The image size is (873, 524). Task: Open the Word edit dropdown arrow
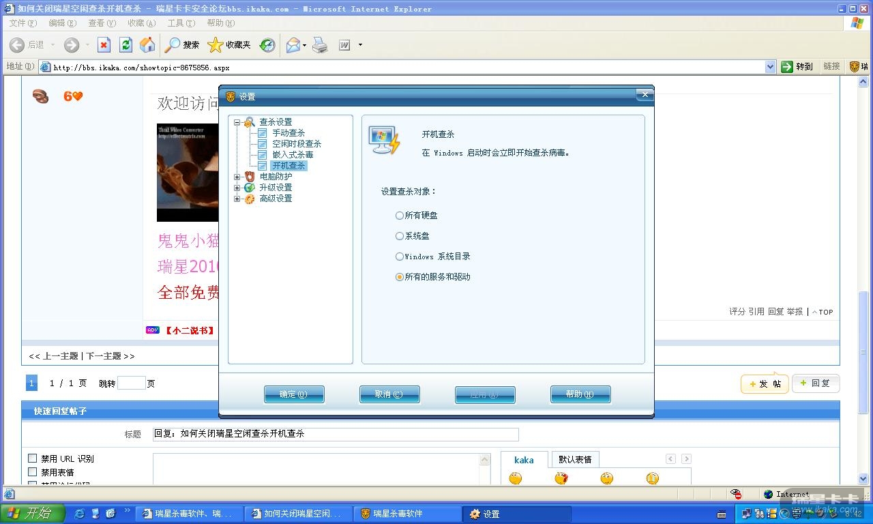pyautogui.click(x=360, y=45)
